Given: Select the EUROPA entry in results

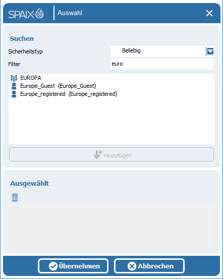Looking at the screenshot, I should 31,78.
